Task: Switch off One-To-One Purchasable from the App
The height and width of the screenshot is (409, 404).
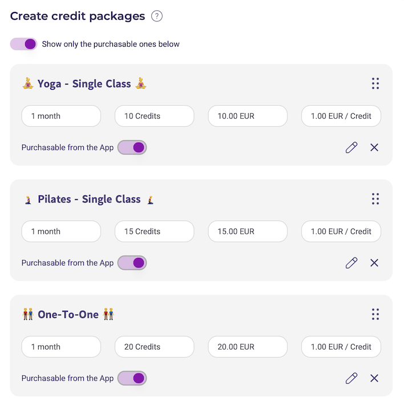Action: 132,378
